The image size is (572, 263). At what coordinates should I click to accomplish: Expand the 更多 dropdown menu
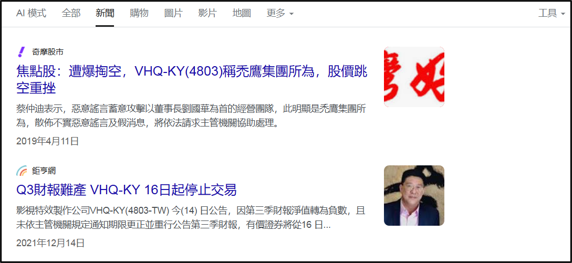pos(280,14)
